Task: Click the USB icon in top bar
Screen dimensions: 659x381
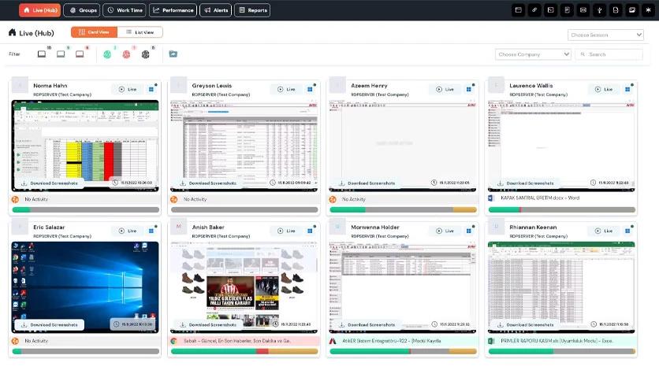Action: (599, 10)
